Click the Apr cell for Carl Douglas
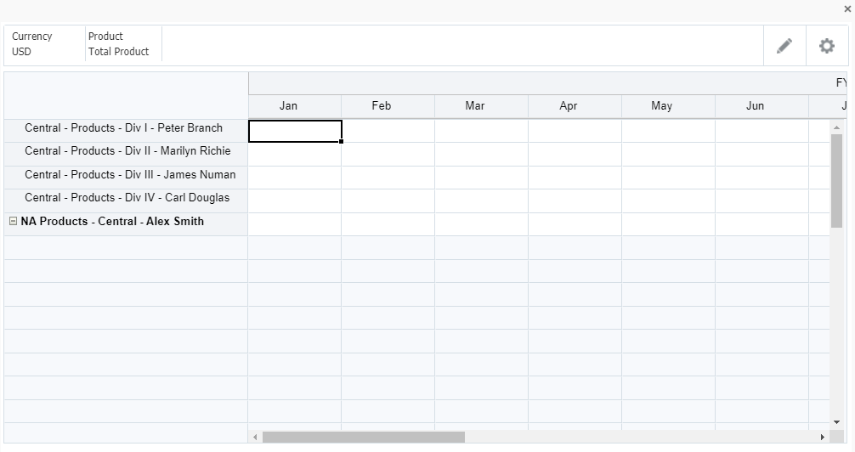The height and width of the screenshot is (452, 855). [575, 201]
